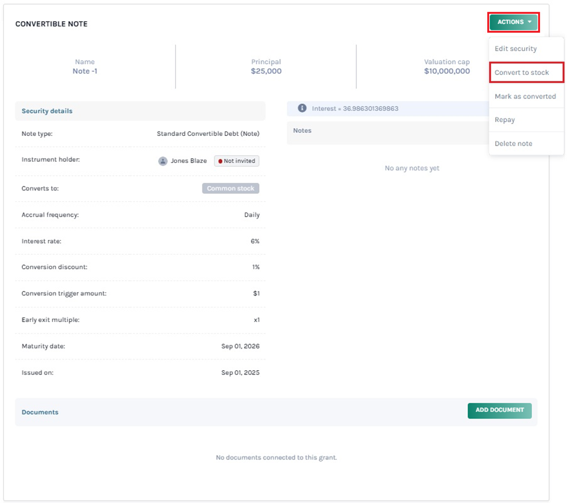Click the $10,000,000 valuation cap value

point(447,71)
